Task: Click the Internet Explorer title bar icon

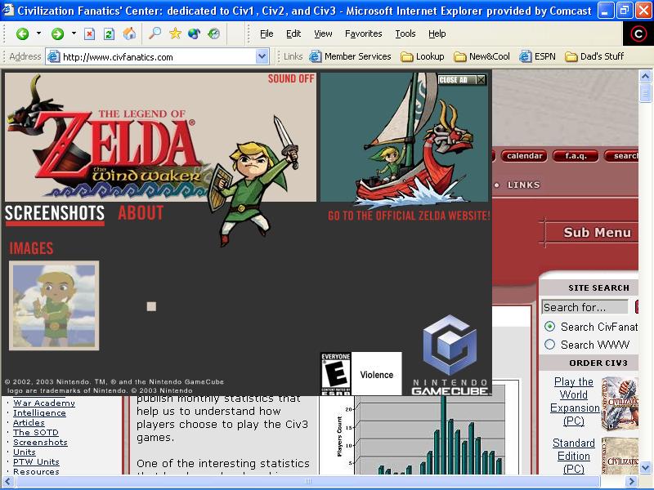Action: [x=8, y=10]
